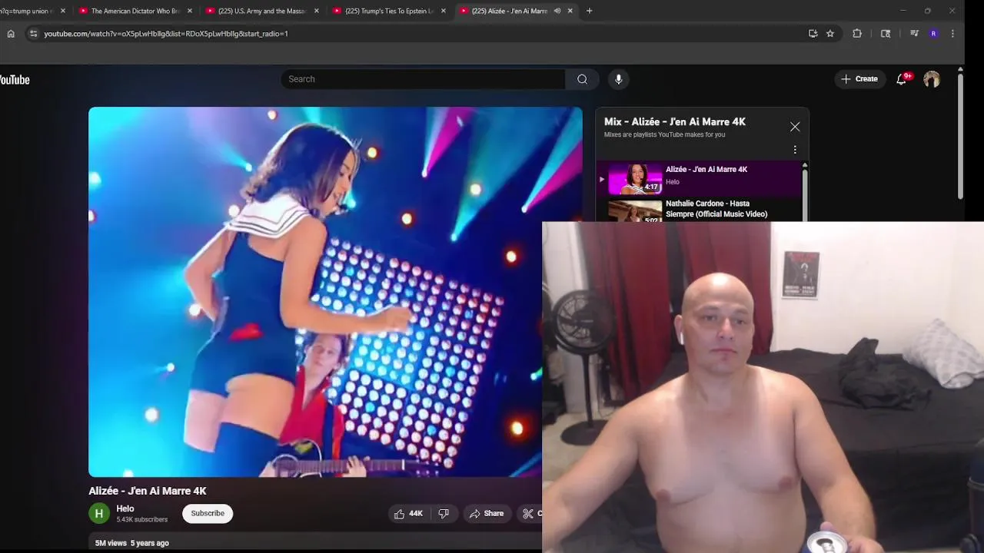Screen dimensions: 984x553
Task: Open YouTube notifications bell
Action: tap(902, 79)
